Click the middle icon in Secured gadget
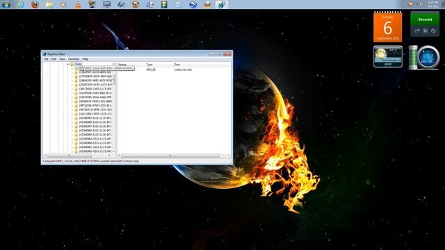445x250 pixels. tap(425, 31)
